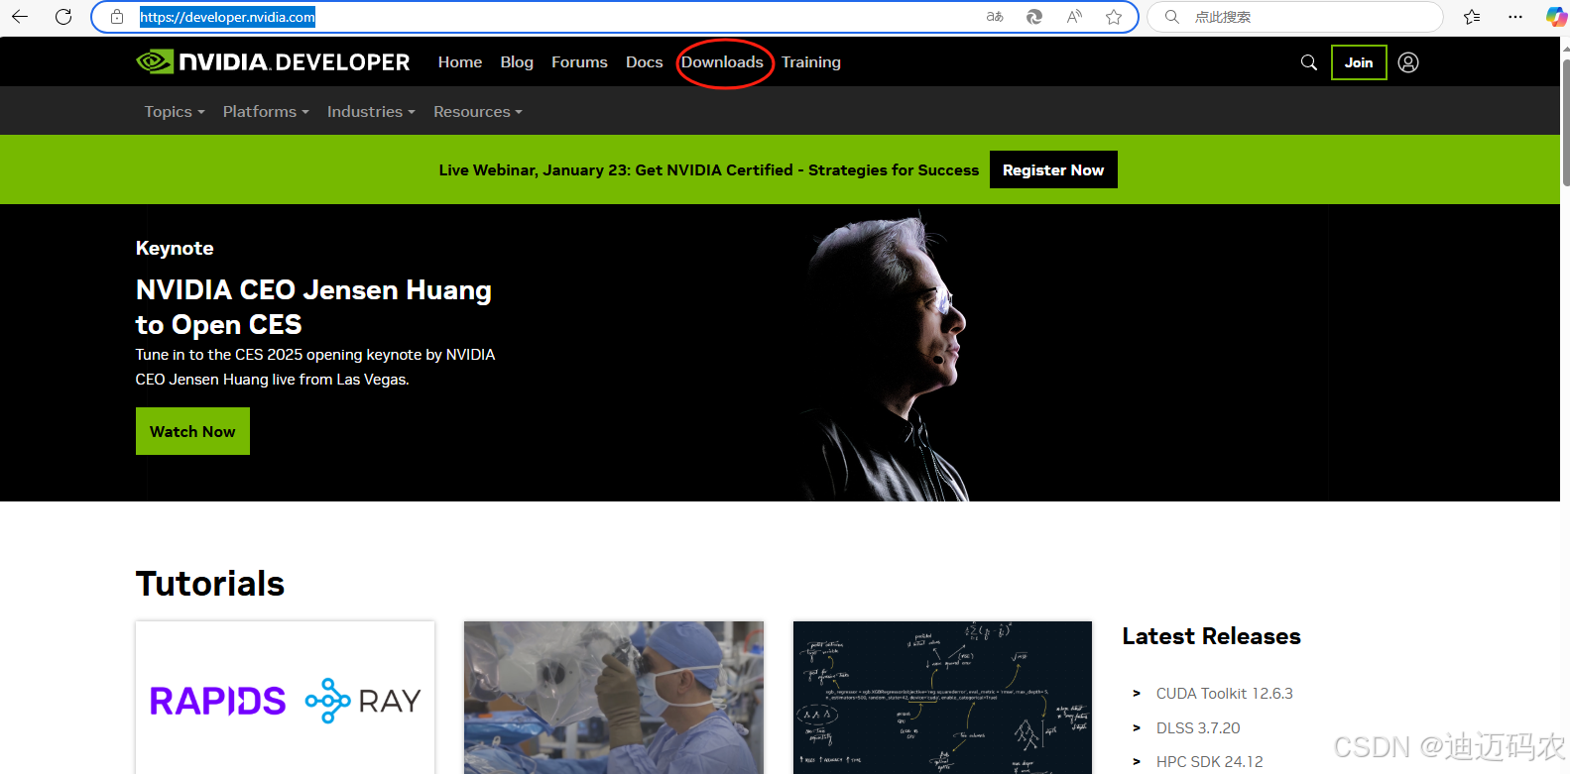Open the Blog nav item
Screen dimensions: 1570x774
[517, 62]
